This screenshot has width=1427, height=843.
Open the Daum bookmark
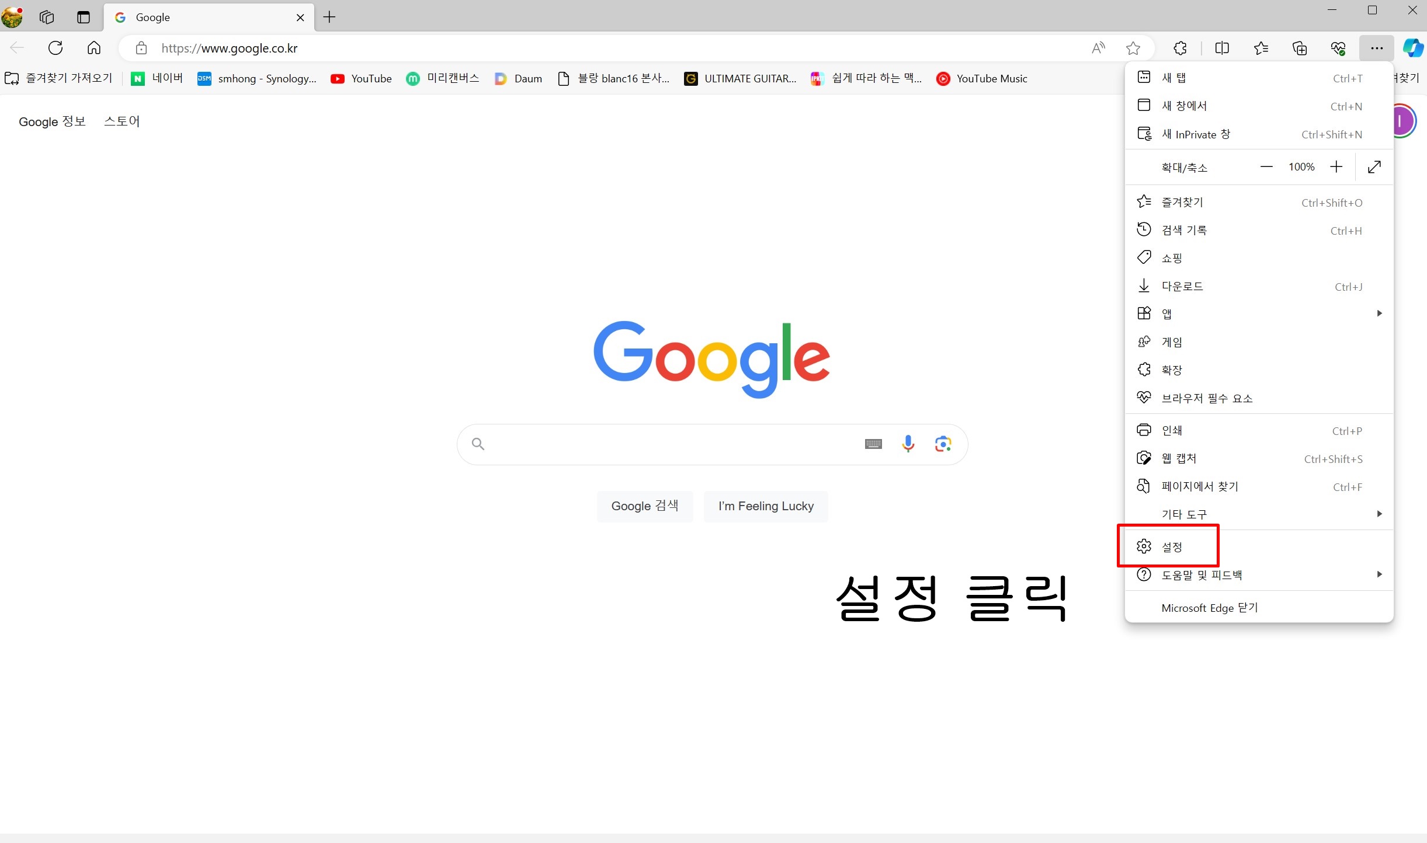(518, 78)
